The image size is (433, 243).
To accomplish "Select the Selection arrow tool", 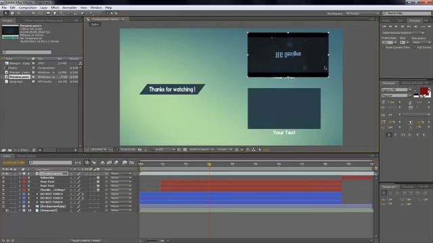I will pyautogui.click(x=5, y=13).
